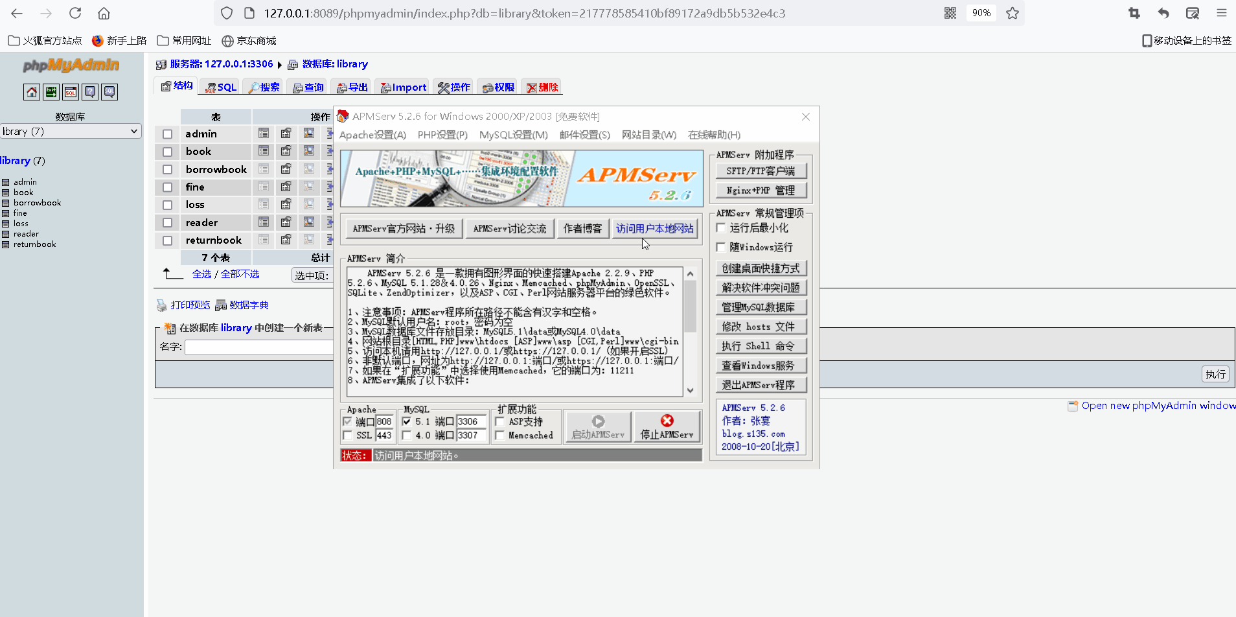Image resolution: width=1236 pixels, height=617 pixels.
Task: Click the browse icon in reader row
Action: pyautogui.click(x=264, y=222)
